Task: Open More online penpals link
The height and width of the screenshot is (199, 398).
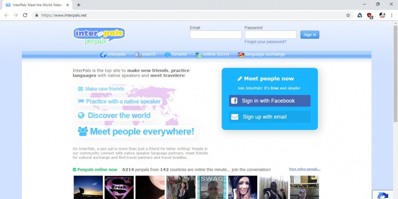Action: [304, 169]
